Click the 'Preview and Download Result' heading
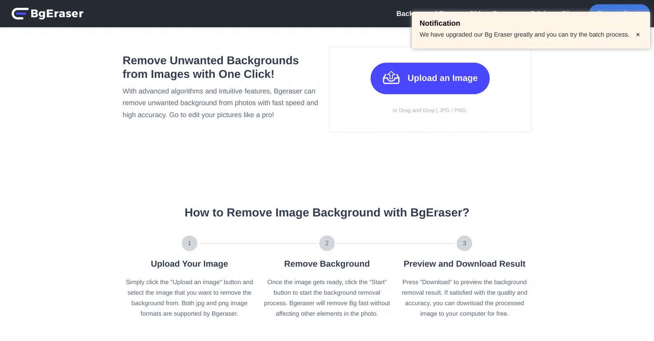The image size is (654, 341). coord(464,264)
